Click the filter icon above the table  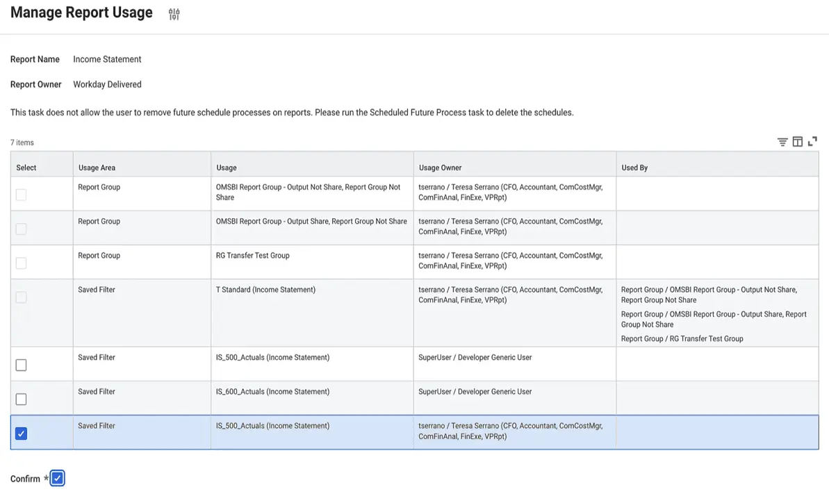click(782, 142)
